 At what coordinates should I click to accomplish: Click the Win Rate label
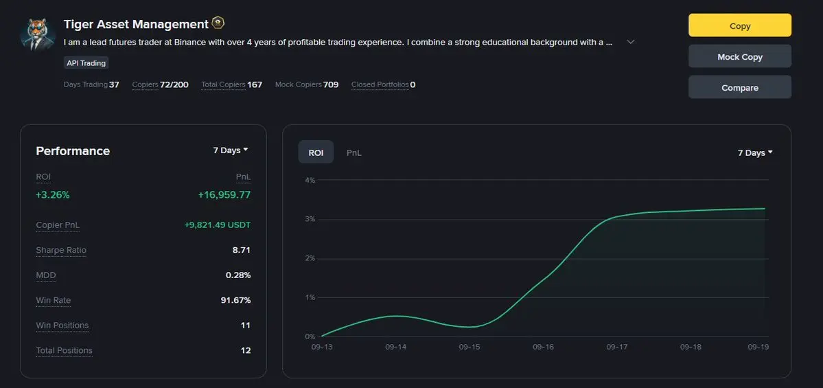pos(54,300)
